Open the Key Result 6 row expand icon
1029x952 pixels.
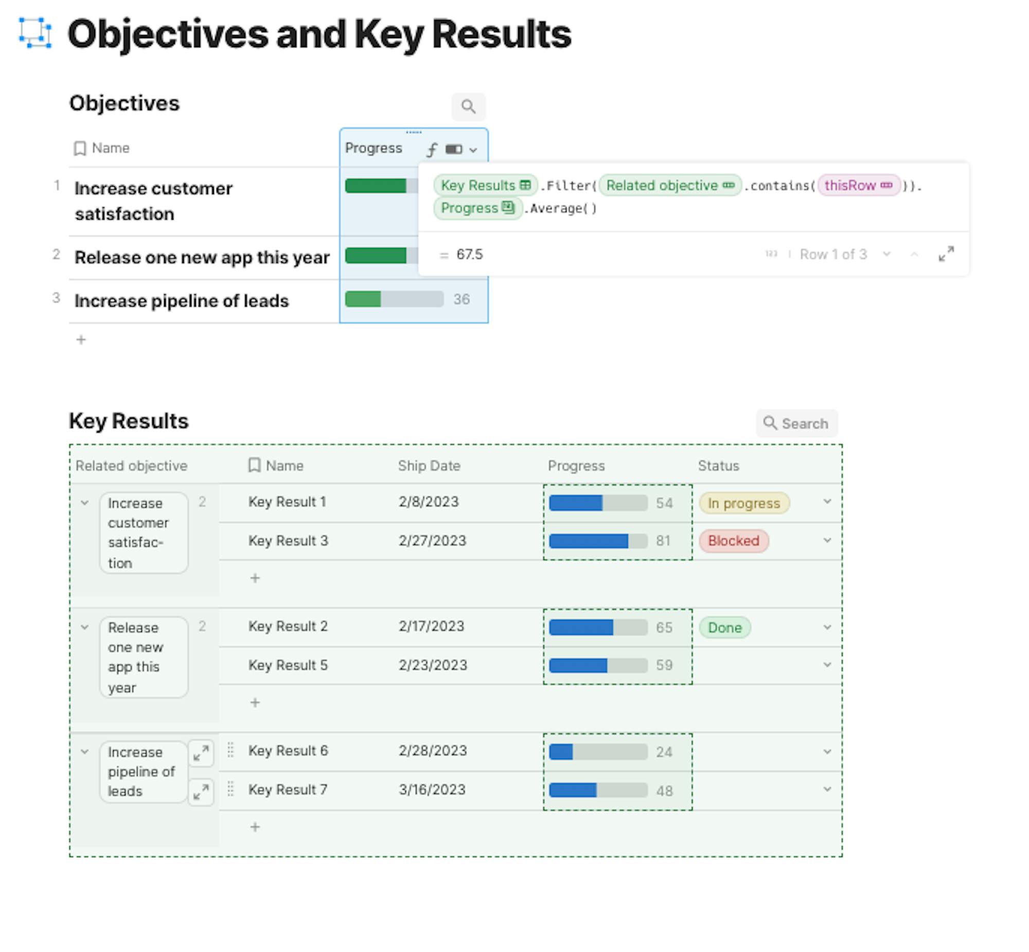click(201, 753)
